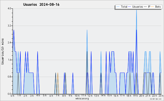Image resolution: width=164 pixels, height=101 pixels.
Task: Click the '10 h' x-axis label
Action: 77,96
